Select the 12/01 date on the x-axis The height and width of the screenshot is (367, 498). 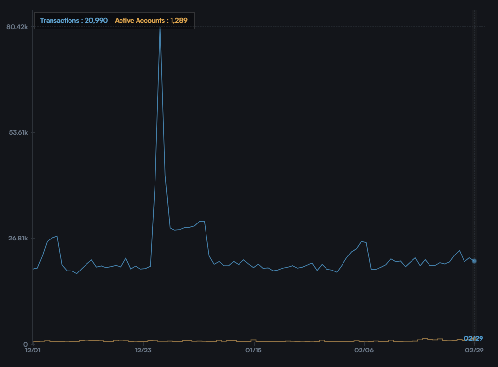coord(32,351)
